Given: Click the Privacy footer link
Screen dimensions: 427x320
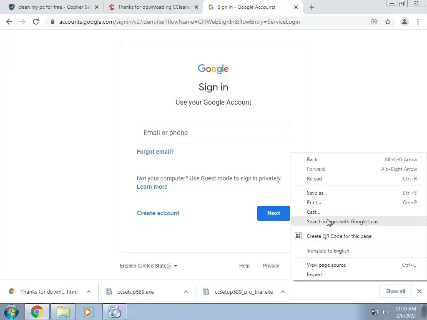Looking at the screenshot, I should coord(271,265).
